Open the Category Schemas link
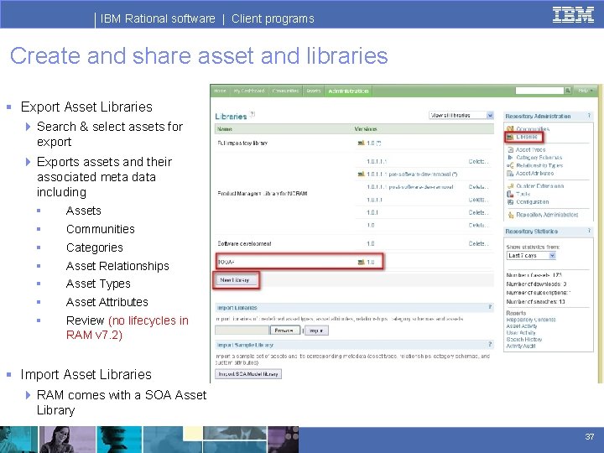 (539, 157)
